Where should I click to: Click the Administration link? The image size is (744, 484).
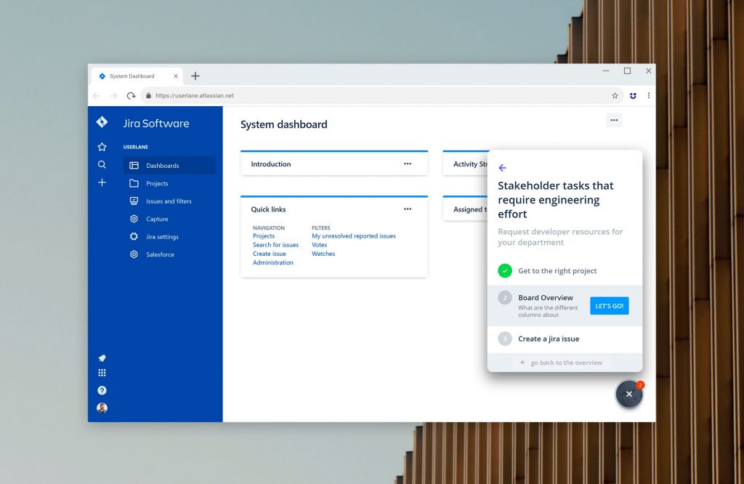click(x=273, y=262)
